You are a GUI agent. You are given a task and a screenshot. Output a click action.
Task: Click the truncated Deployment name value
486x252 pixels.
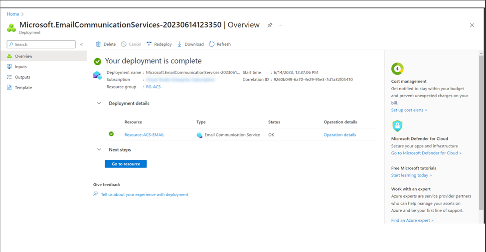(x=193, y=72)
